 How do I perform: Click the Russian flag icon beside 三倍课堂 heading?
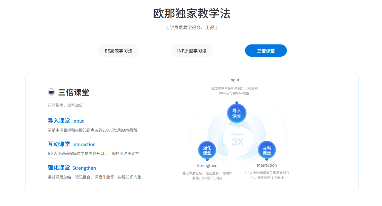pyautogui.click(x=51, y=92)
